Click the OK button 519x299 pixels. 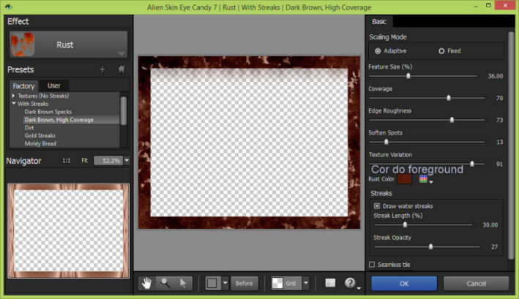tap(403, 283)
